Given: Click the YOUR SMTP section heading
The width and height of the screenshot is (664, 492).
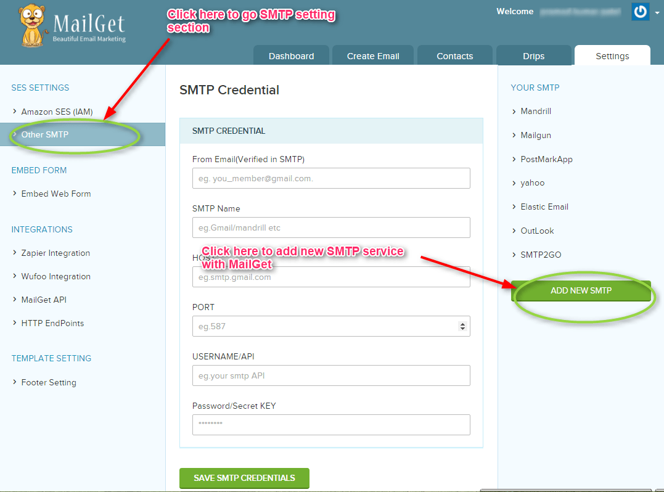Looking at the screenshot, I should coord(535,88).
